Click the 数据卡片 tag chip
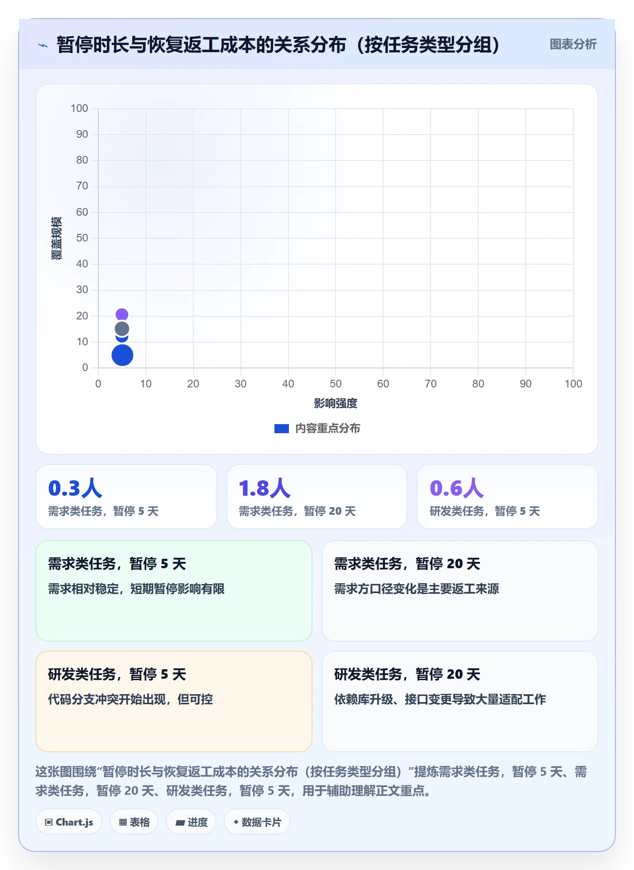 pos(257,822)
